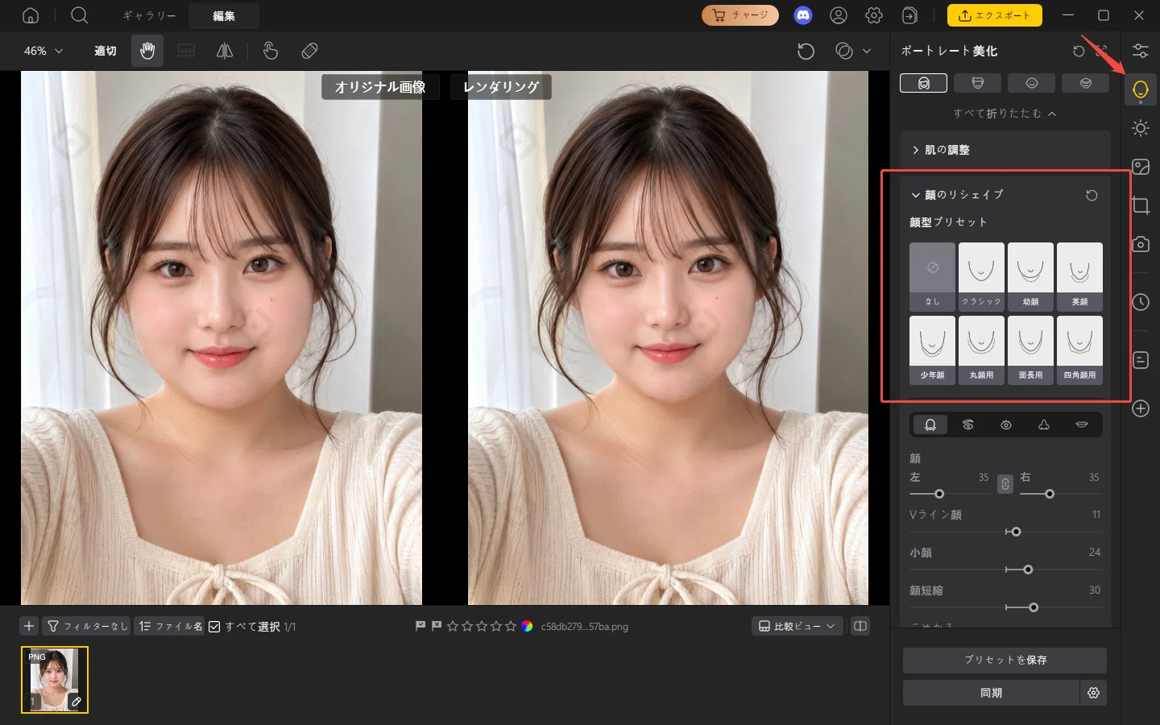Open the user account icon

point(839,15)
